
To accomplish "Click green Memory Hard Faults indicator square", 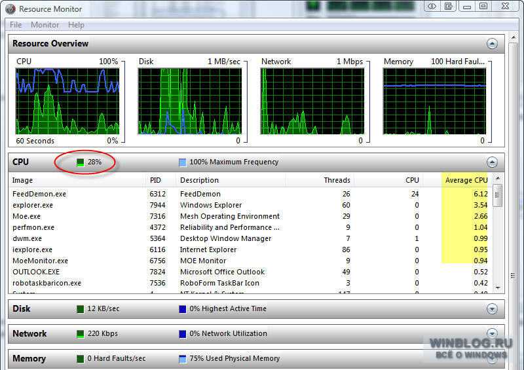I will click(x=80, y=359).
